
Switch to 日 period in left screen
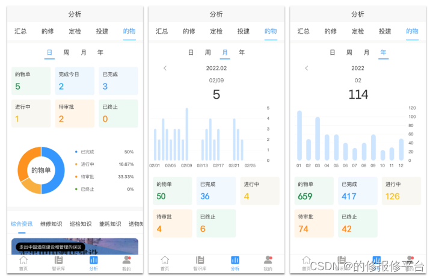pos(49,52)
